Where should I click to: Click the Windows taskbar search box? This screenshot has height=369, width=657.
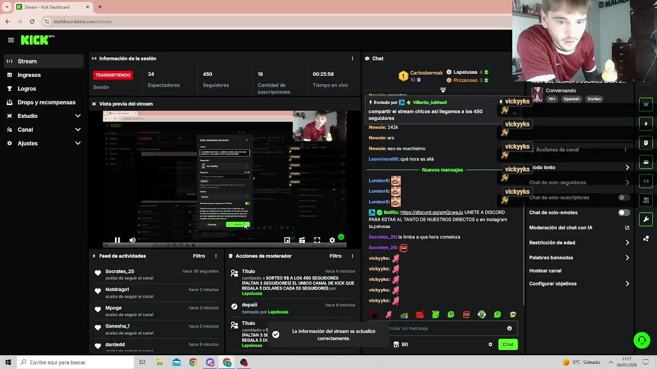point(75,362)
